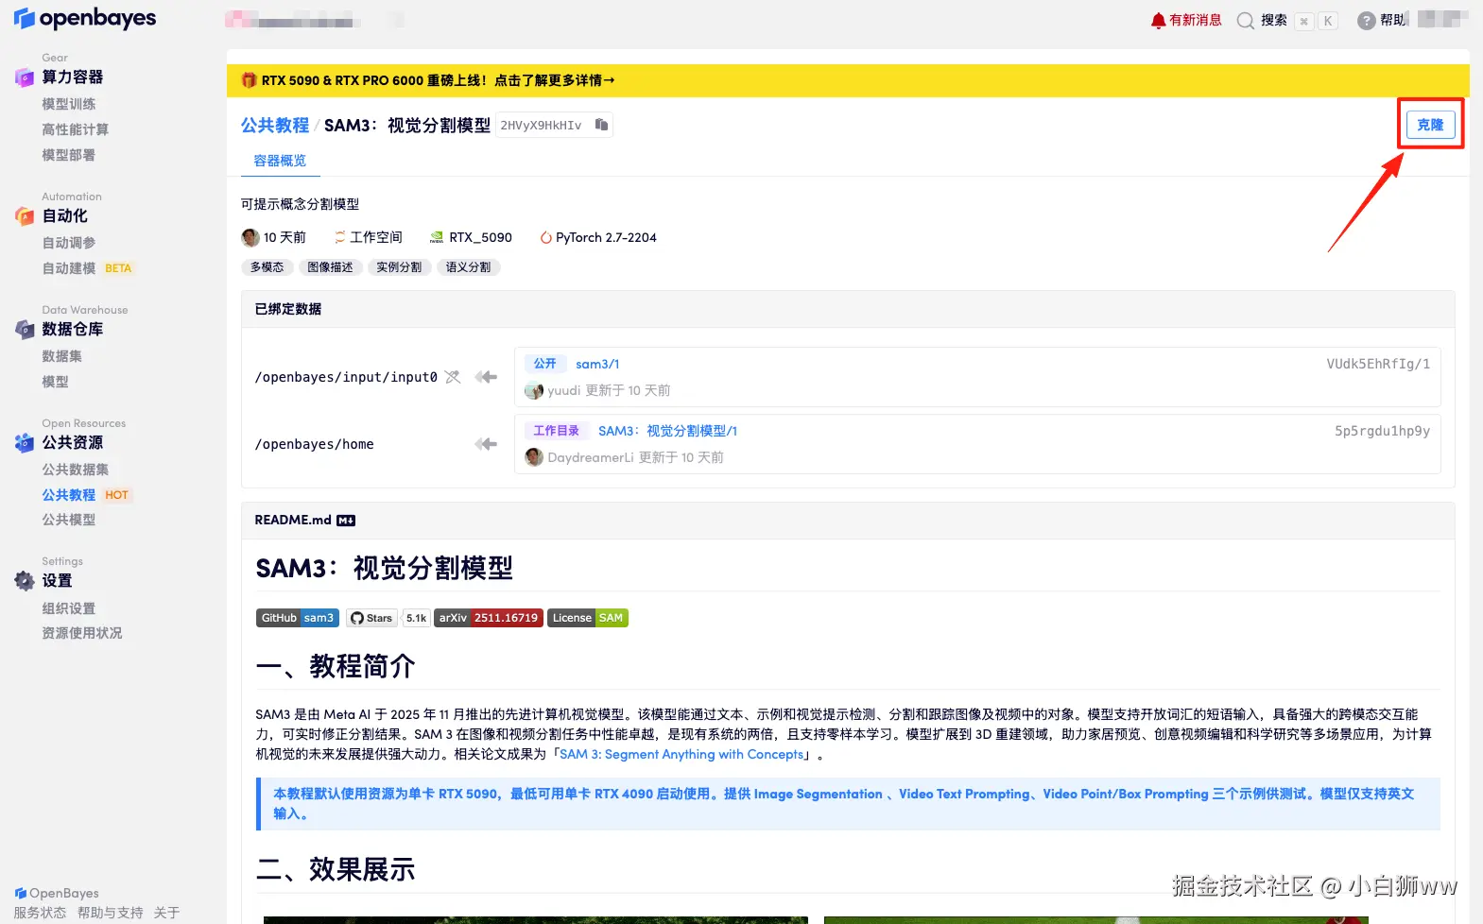Open the 数据仓库 Data Warehouse icon
Image resolution: width=1483 pixels, height=924 pixels.
tap(25, 330)
